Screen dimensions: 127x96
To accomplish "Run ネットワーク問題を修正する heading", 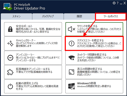I will (92, 55).
